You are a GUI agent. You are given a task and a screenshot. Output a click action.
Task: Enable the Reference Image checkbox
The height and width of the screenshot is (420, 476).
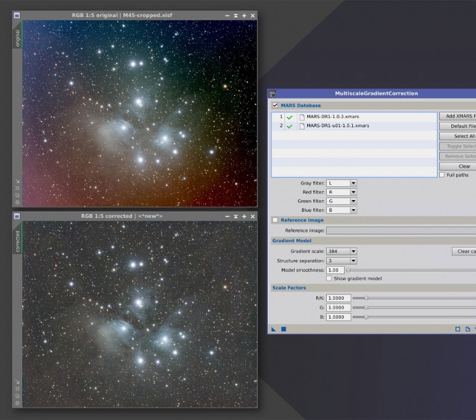click(275, 220)
